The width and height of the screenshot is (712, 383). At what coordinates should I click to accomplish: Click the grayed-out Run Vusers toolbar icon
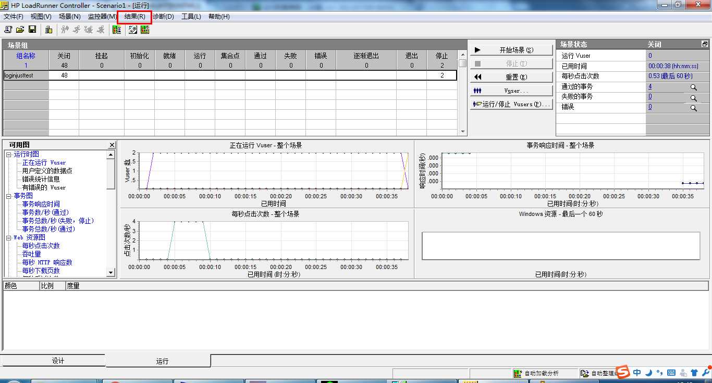77,30
